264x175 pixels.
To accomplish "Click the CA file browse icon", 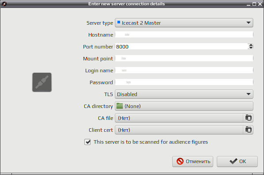I will pos(248,118).
